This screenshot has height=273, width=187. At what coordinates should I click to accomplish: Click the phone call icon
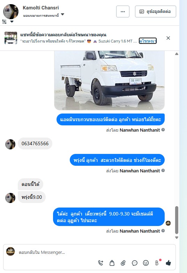coord(100,263)
